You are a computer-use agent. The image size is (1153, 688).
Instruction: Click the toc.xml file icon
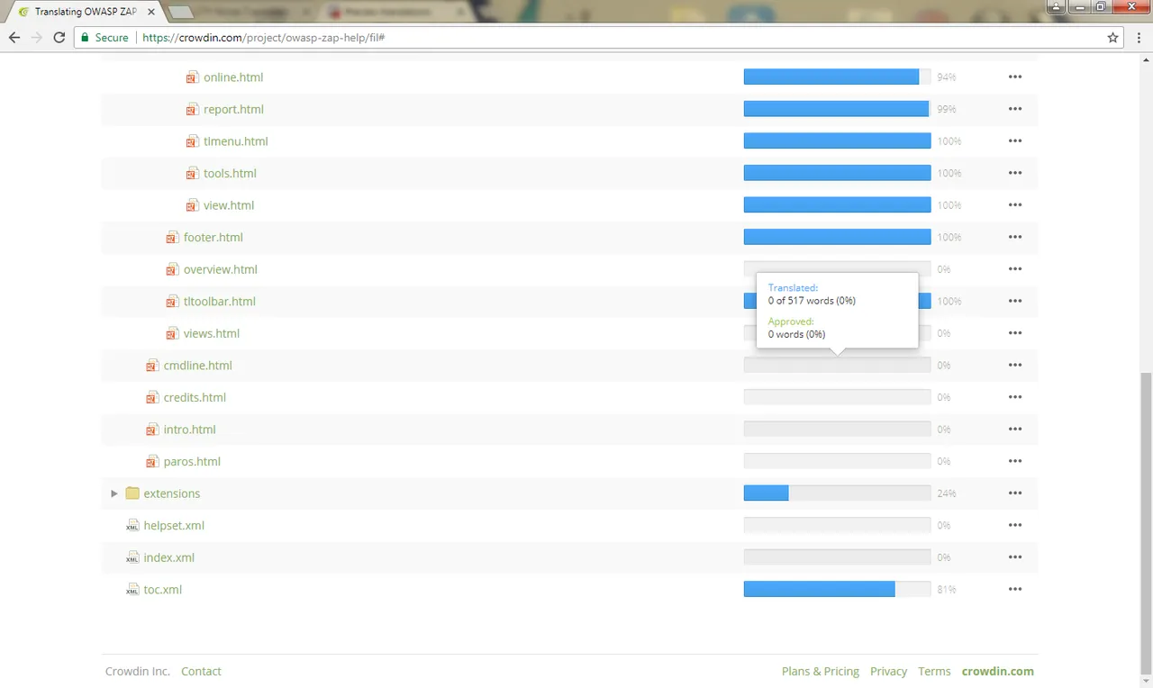tap(132, 590)
